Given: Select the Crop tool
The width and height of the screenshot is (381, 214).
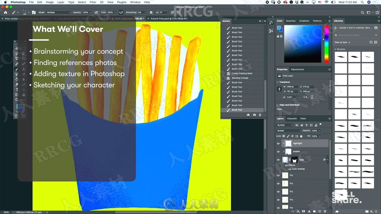Looking at the screenshot, I should pyautogui.click(x=17, y=59).
